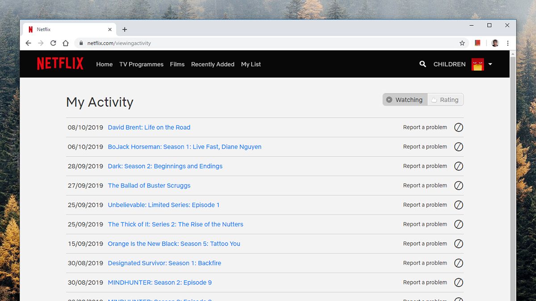Report a problem for David Brent entry

click(x=425, y=128)
